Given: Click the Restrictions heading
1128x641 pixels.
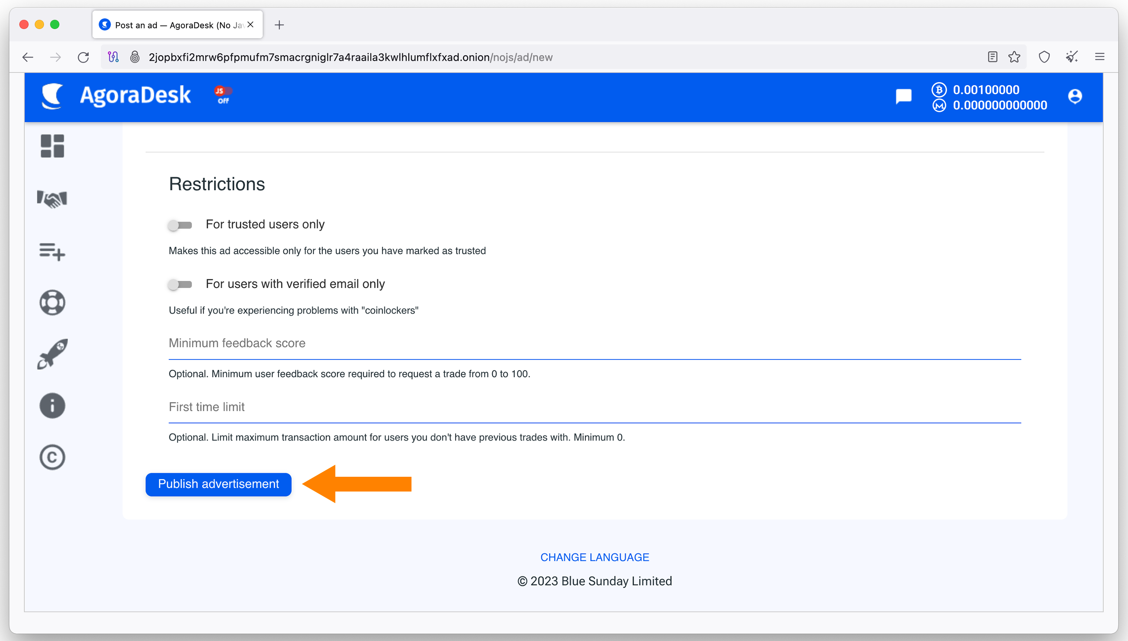Looking at the screenshot, I should tap(217, 184).
